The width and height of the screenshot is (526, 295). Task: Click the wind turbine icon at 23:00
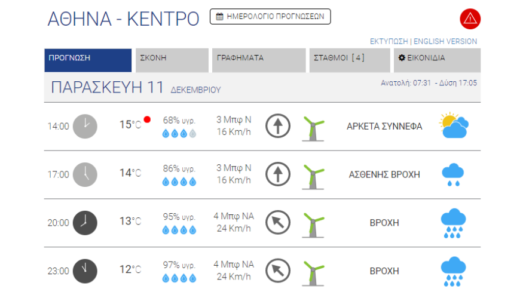(313, 272)
